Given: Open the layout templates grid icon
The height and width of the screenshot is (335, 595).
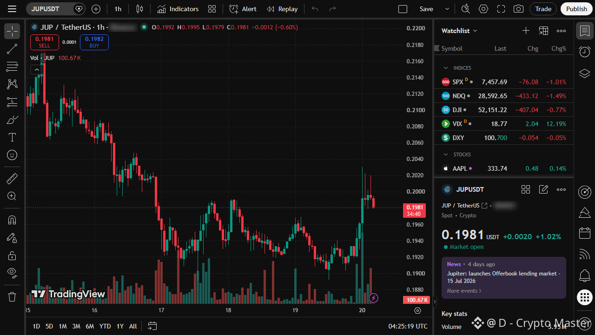Looking at the screenshot, I should click(212, 9).
